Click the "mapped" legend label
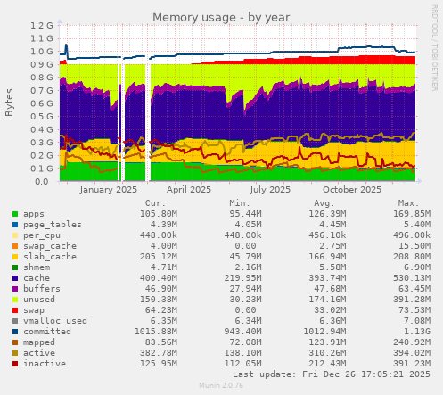443x395 pixels. pos(39,342)
